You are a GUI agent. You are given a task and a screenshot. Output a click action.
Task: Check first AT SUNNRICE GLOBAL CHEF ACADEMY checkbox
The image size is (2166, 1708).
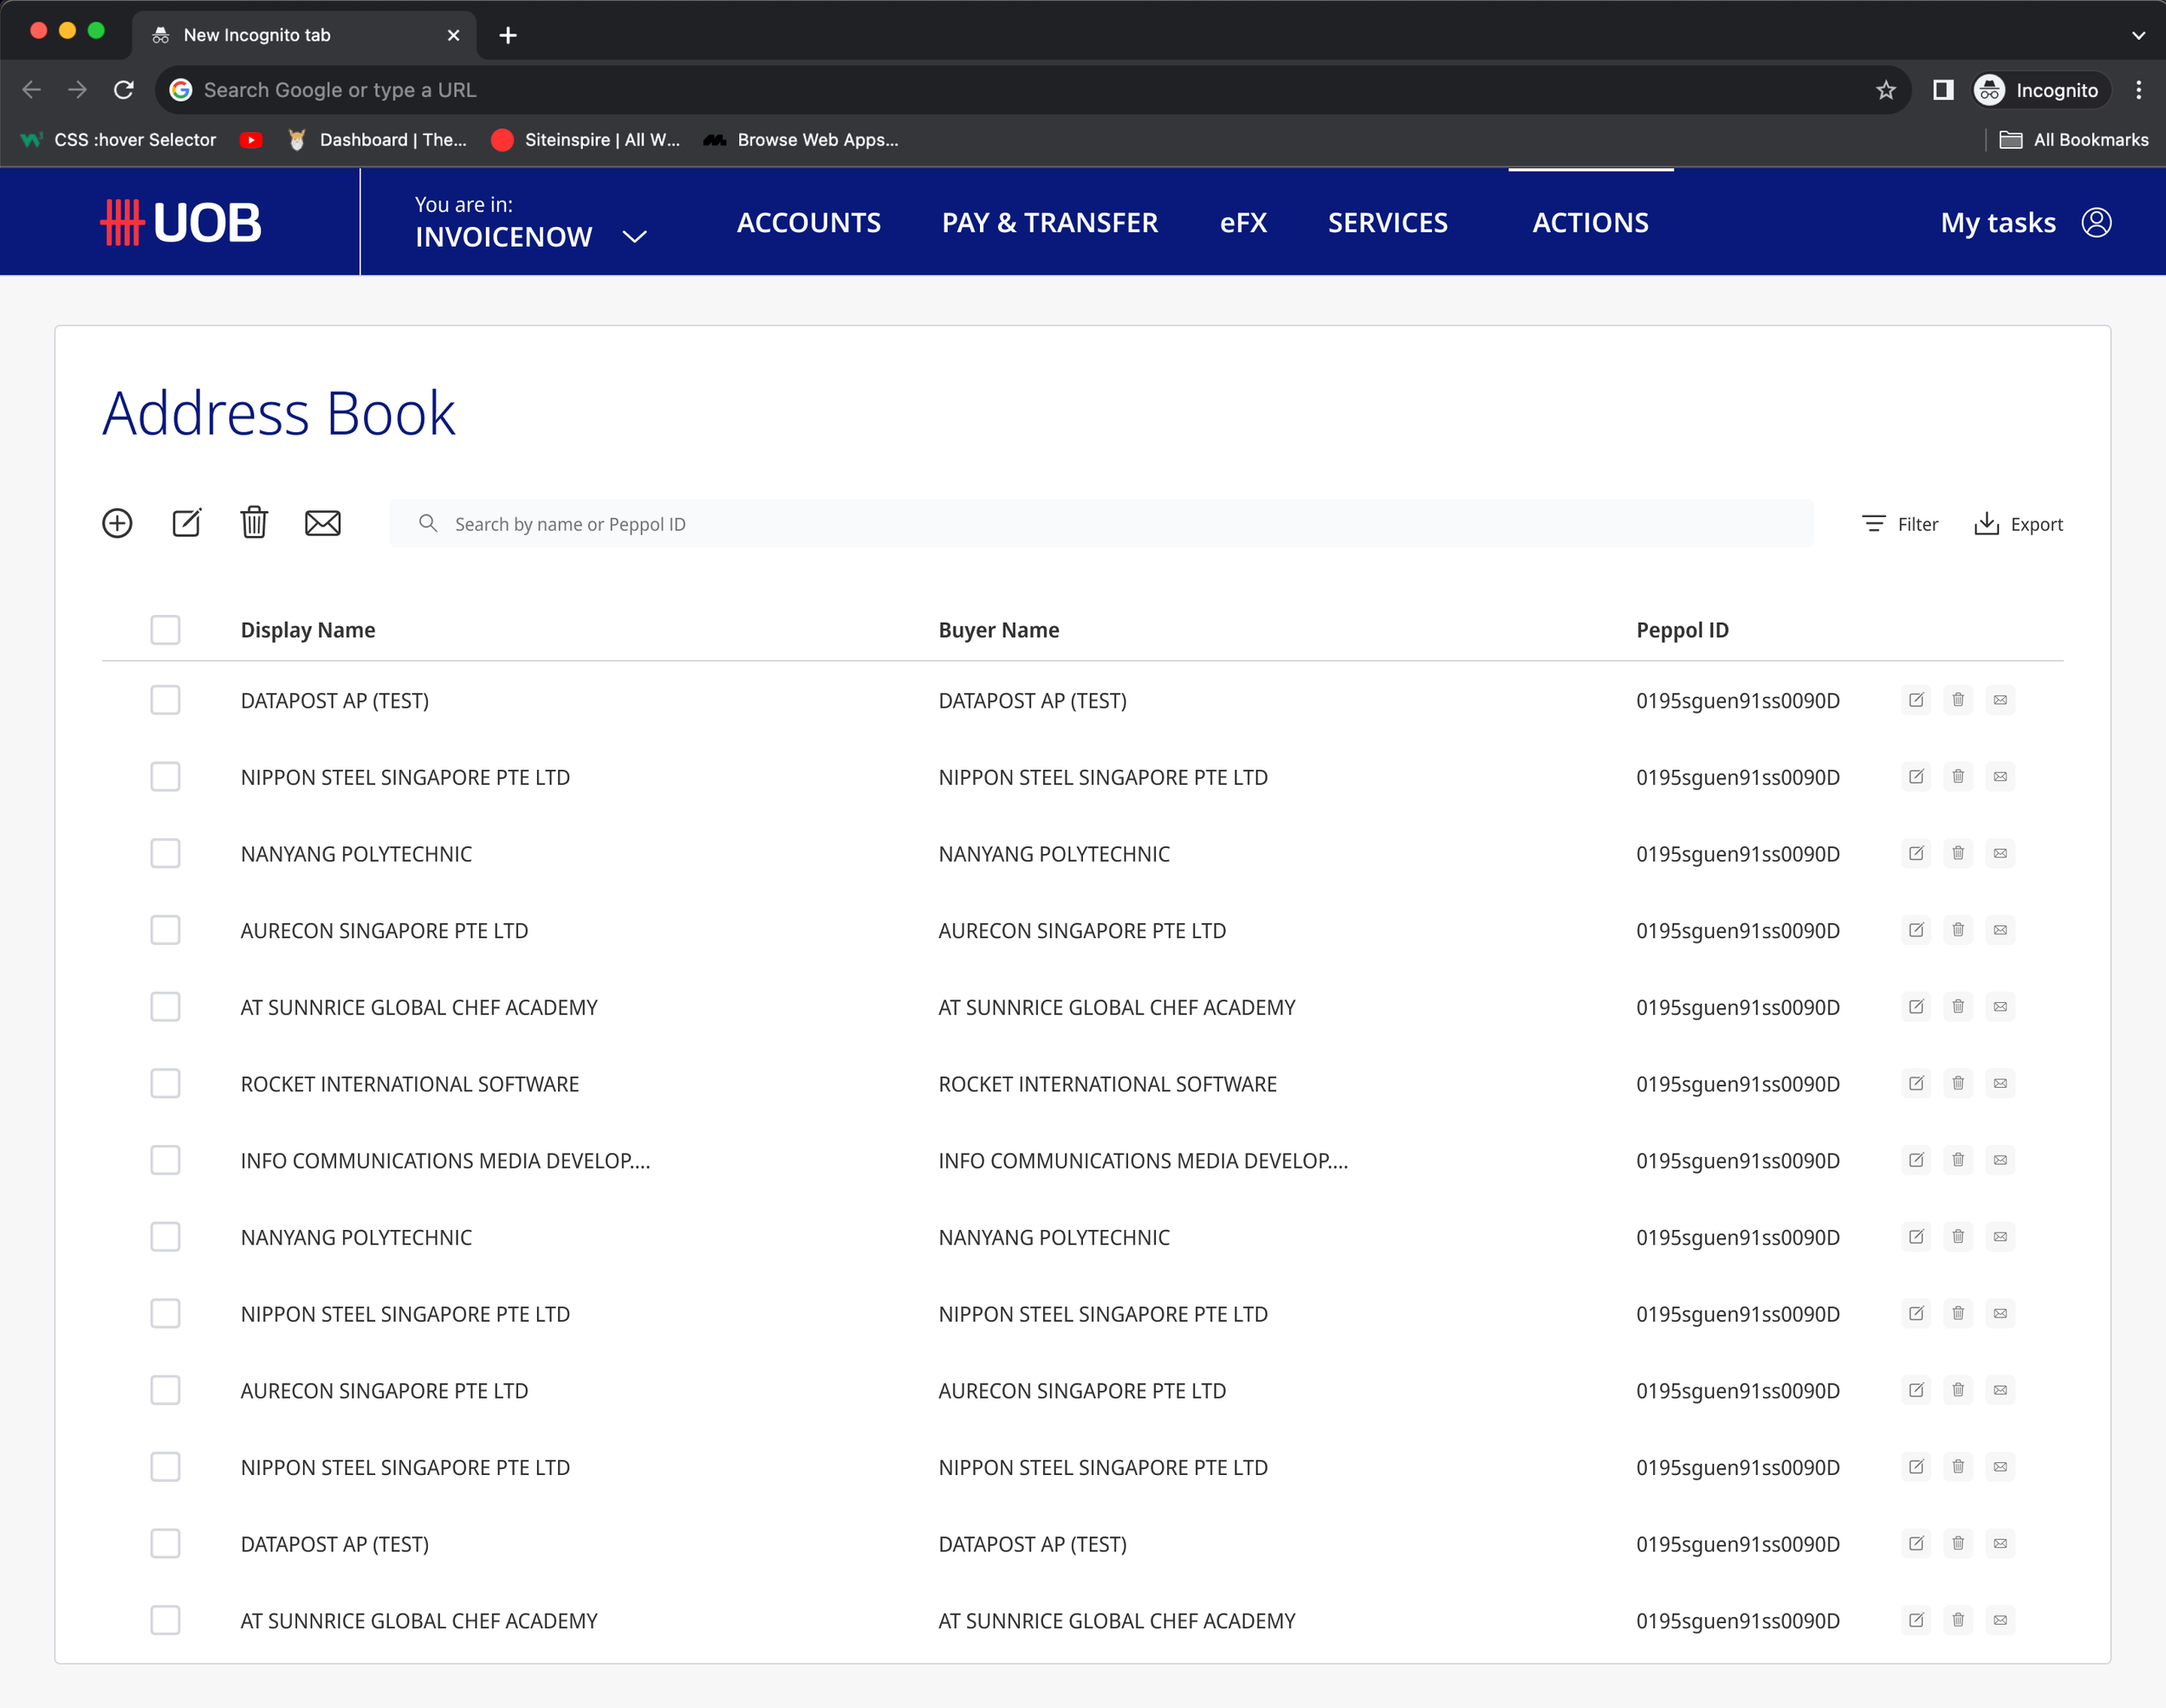click(x=165, y=1007)
